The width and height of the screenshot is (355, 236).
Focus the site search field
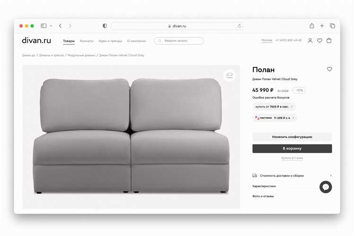[x=179, y=41]
